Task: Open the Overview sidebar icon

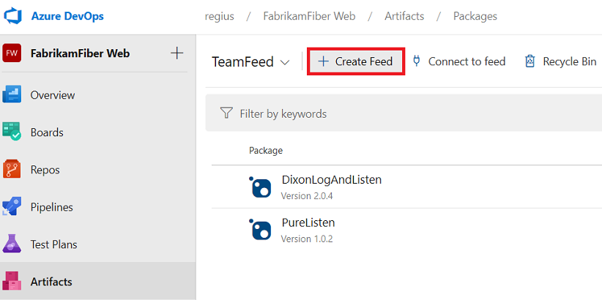Action: [12, 95]
